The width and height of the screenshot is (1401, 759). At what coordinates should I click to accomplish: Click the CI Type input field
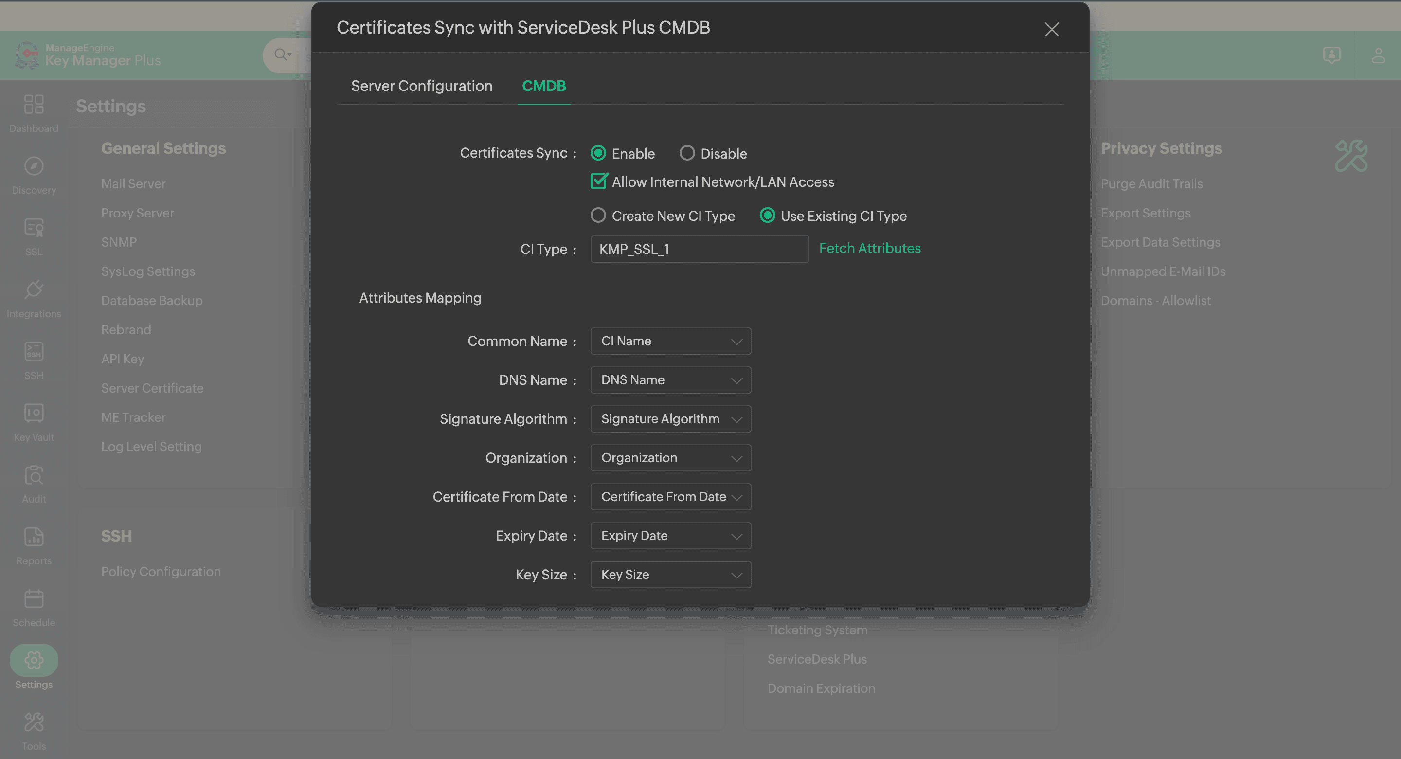pos(700,249)
